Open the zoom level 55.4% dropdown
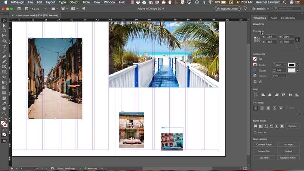 tap(45, 9)
